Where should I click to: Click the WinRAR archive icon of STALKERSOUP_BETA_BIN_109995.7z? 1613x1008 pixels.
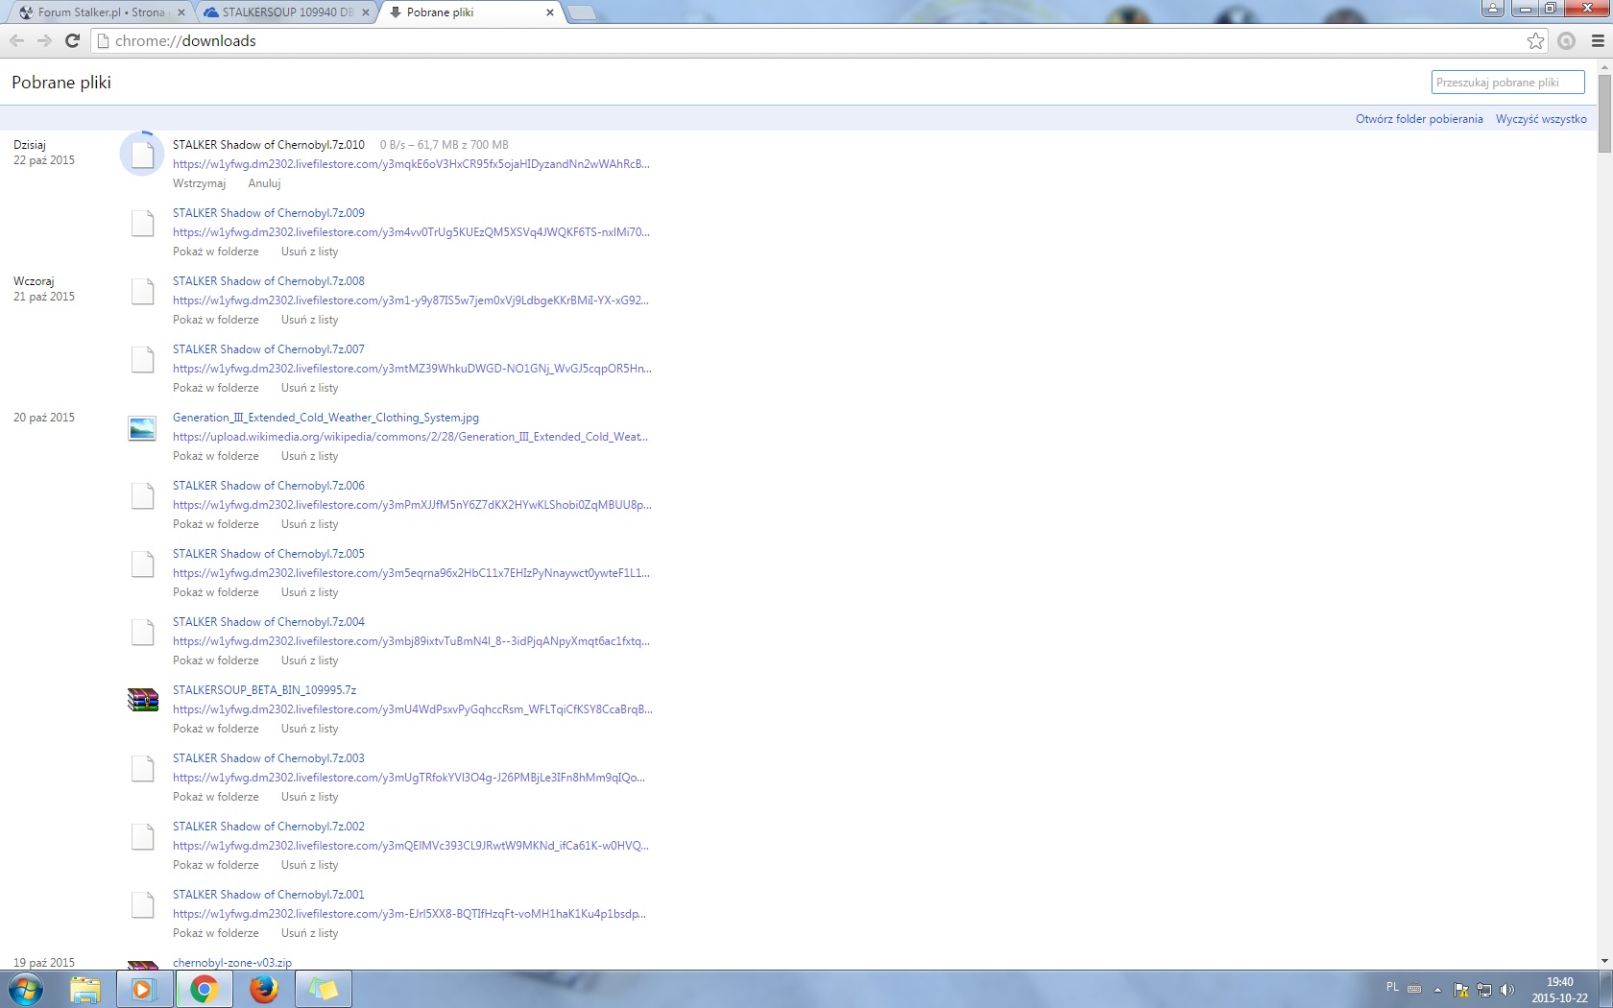click(142, 700)
